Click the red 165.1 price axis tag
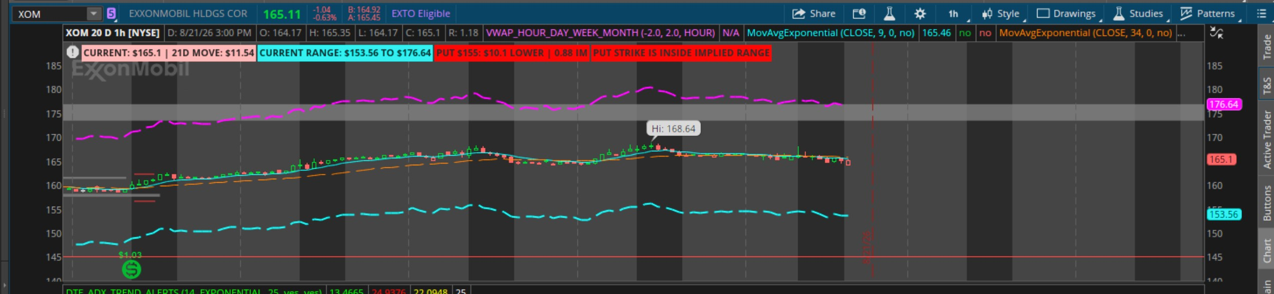1274x294 pixels. point(1221,159)
